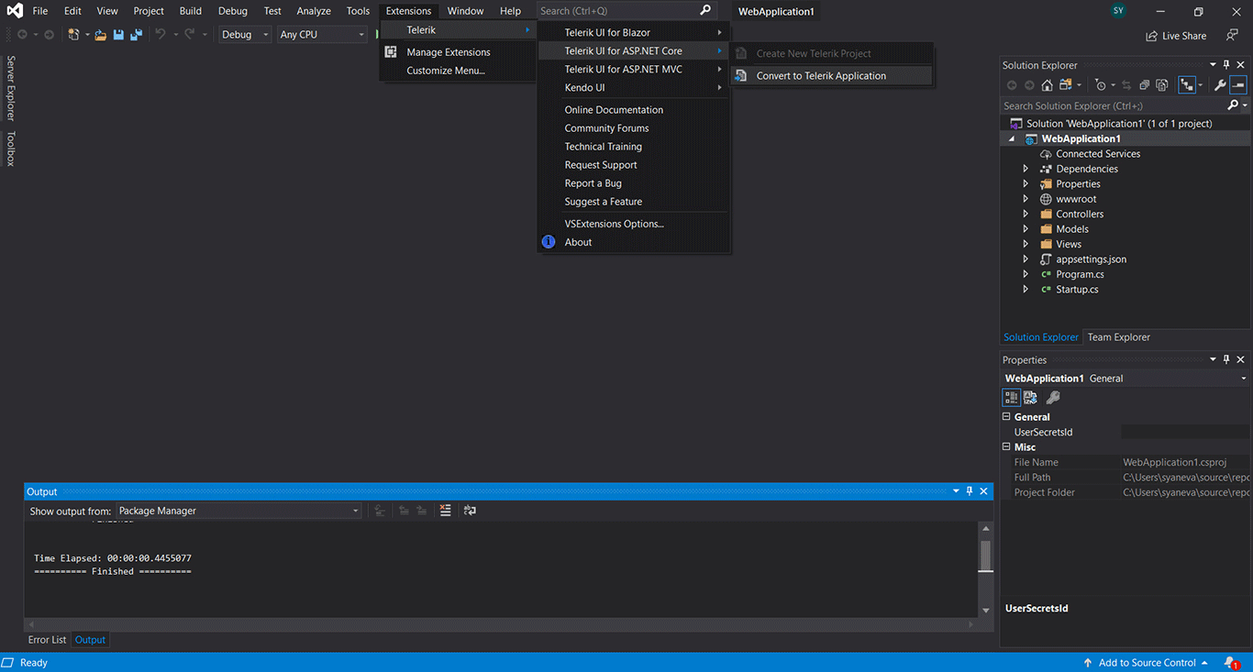1253x672 pixels.
Task: Click the Visual Studio logo icon
Action: pos(15,11)
